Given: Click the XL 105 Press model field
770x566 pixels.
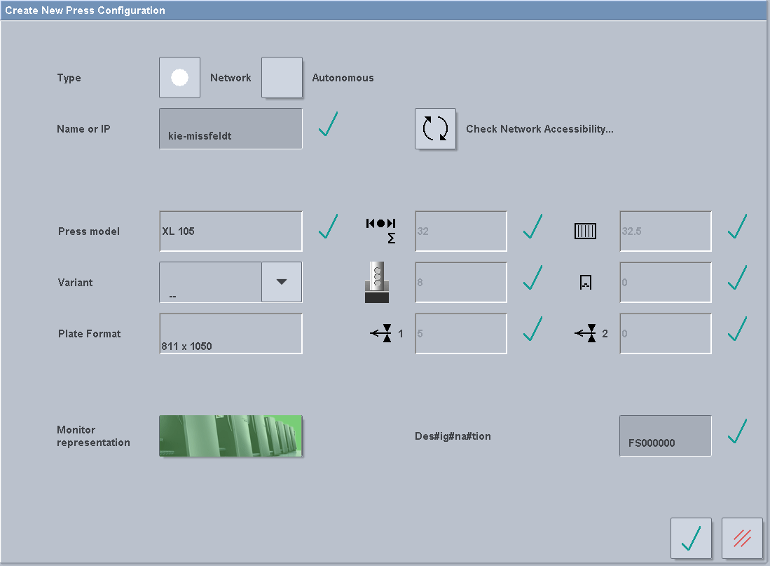Looking at the screenshot, I should click(230, 231).
